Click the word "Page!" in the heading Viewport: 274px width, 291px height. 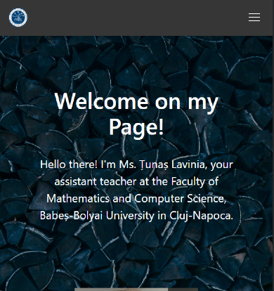tap(136, 127)
